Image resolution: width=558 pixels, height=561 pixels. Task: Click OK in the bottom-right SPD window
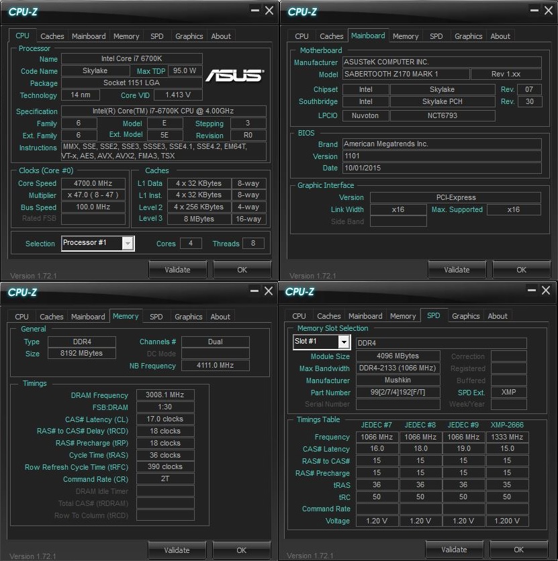coord(518,550)
